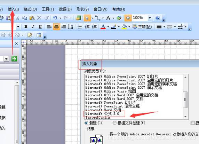Click the note with pencil icon
This screenshot has width=199, height=144.
[x=30, y=35]
